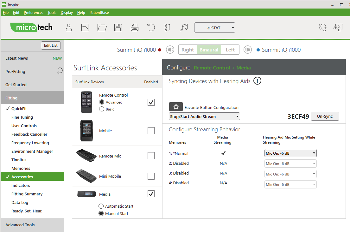350x232 pixels.
Task: Mute the right hearing aid speaker icon
Action: point(170,50)
